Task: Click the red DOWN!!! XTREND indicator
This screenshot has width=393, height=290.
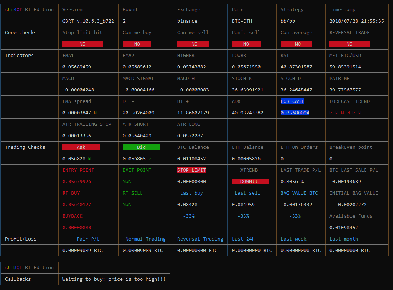Action: 251,181
